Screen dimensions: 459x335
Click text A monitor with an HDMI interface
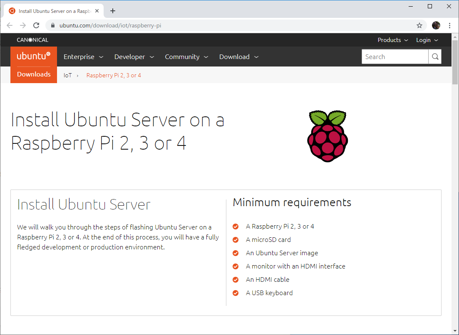(x=295, y=266)
